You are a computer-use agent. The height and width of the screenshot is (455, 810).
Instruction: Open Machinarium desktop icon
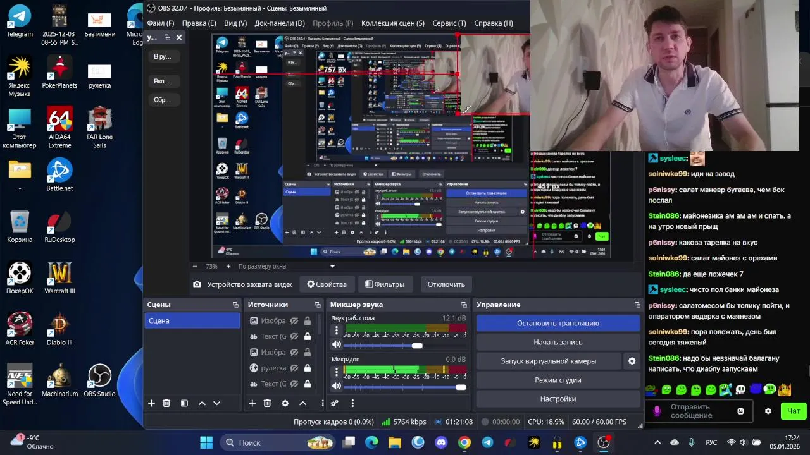point(59,381)
